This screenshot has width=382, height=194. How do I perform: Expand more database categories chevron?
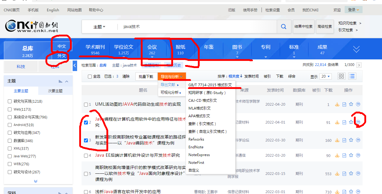click(x=356, y=50)
